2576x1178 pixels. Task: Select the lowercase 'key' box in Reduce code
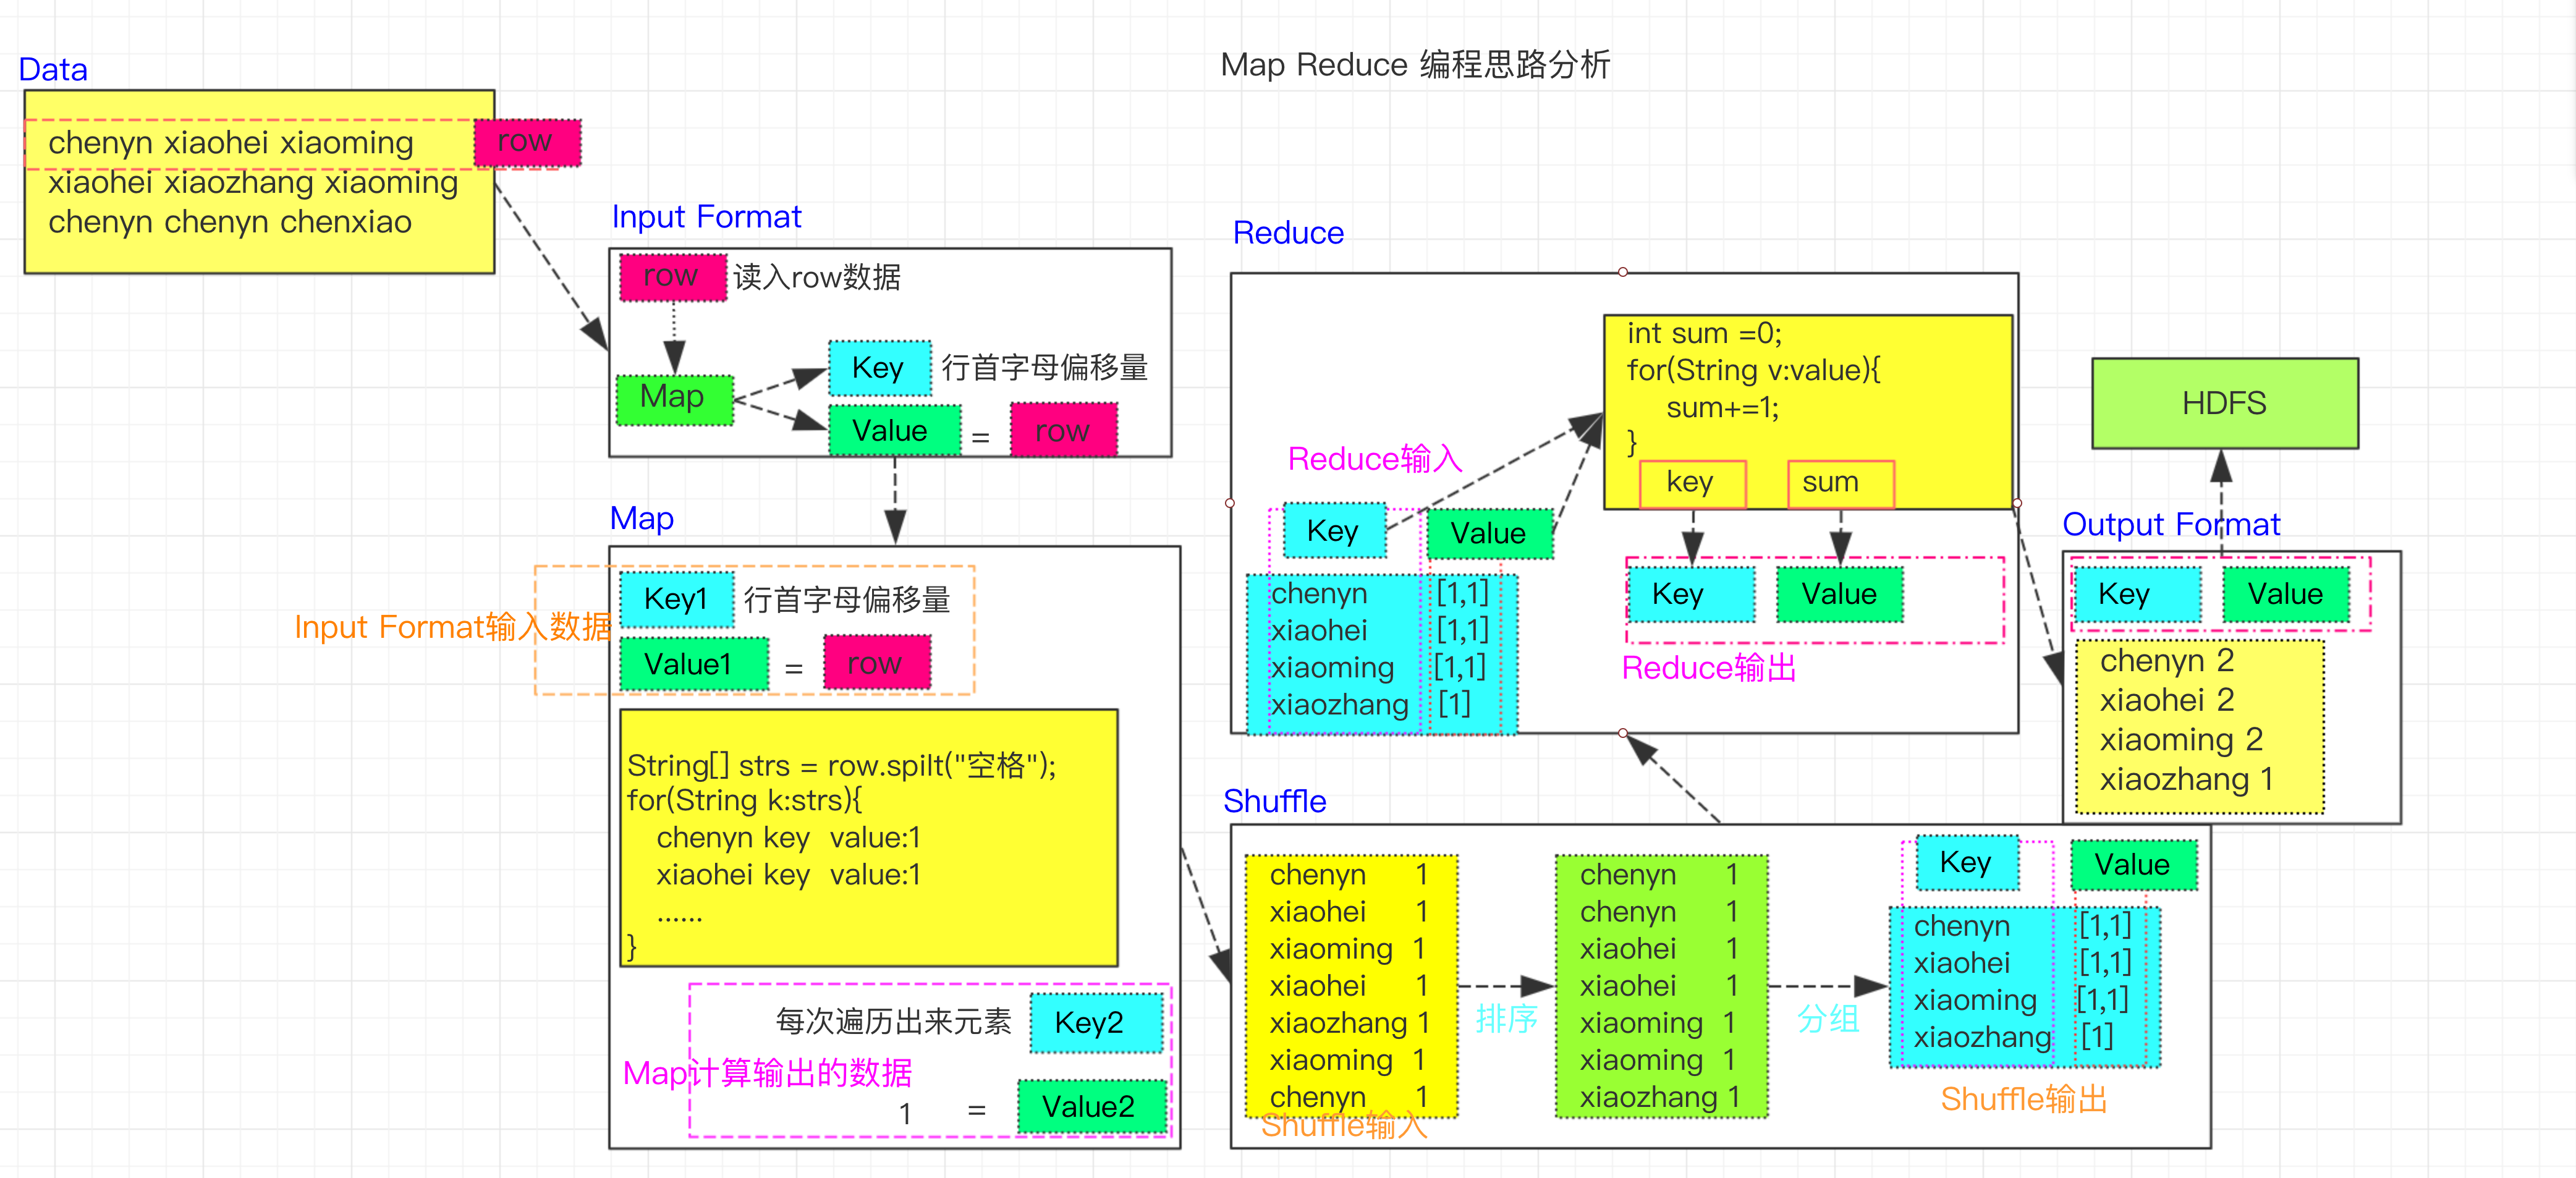[x=1692, y=484]
